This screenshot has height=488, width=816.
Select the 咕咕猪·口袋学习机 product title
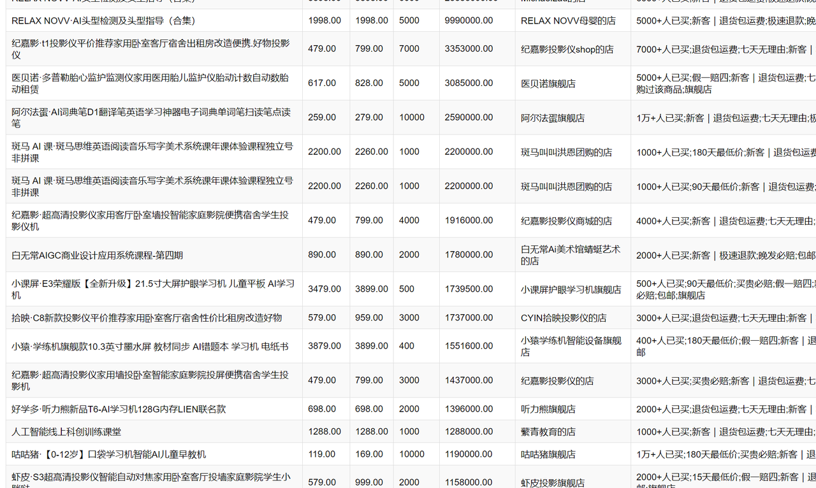(x=109, y=454)
